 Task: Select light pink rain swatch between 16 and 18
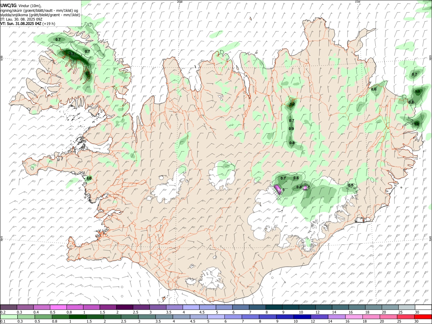353,317
